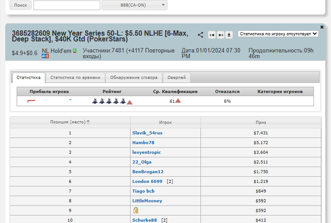The image size is (331, 223).
Task: Open the Оверлей tab
Action: (x=177, y=78)
